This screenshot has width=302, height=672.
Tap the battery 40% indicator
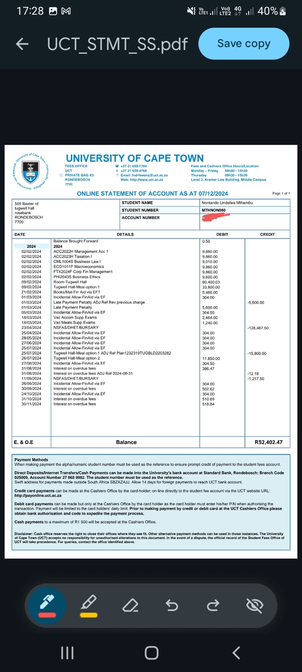click(272, 11)
